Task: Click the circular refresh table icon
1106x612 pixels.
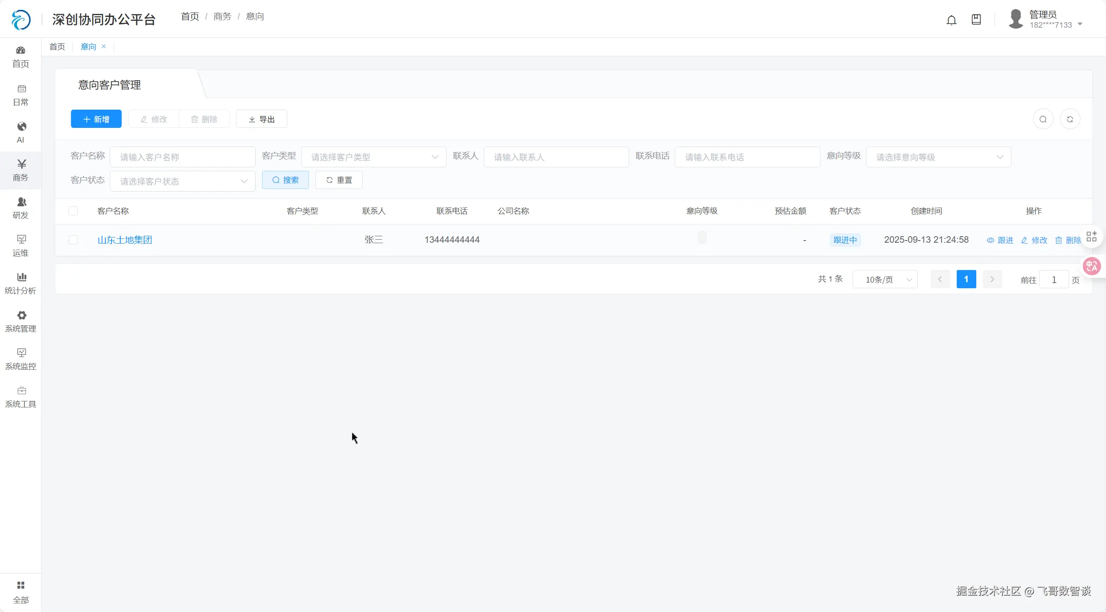Action: pyautogui.click(x=1070, y=119)
